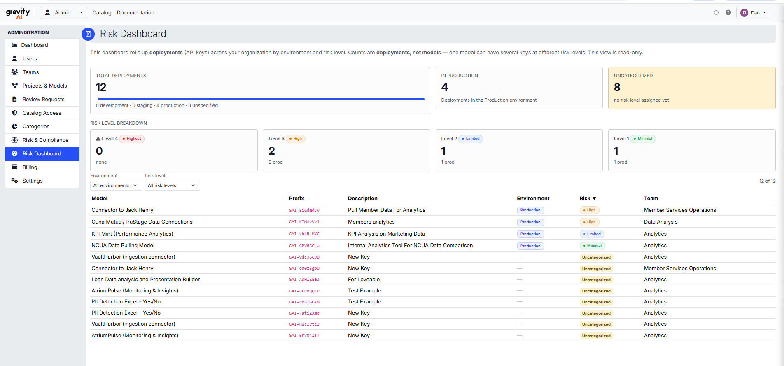Open Users admin page
Viewport: 784px width, 366px height.
coord(42,59)
